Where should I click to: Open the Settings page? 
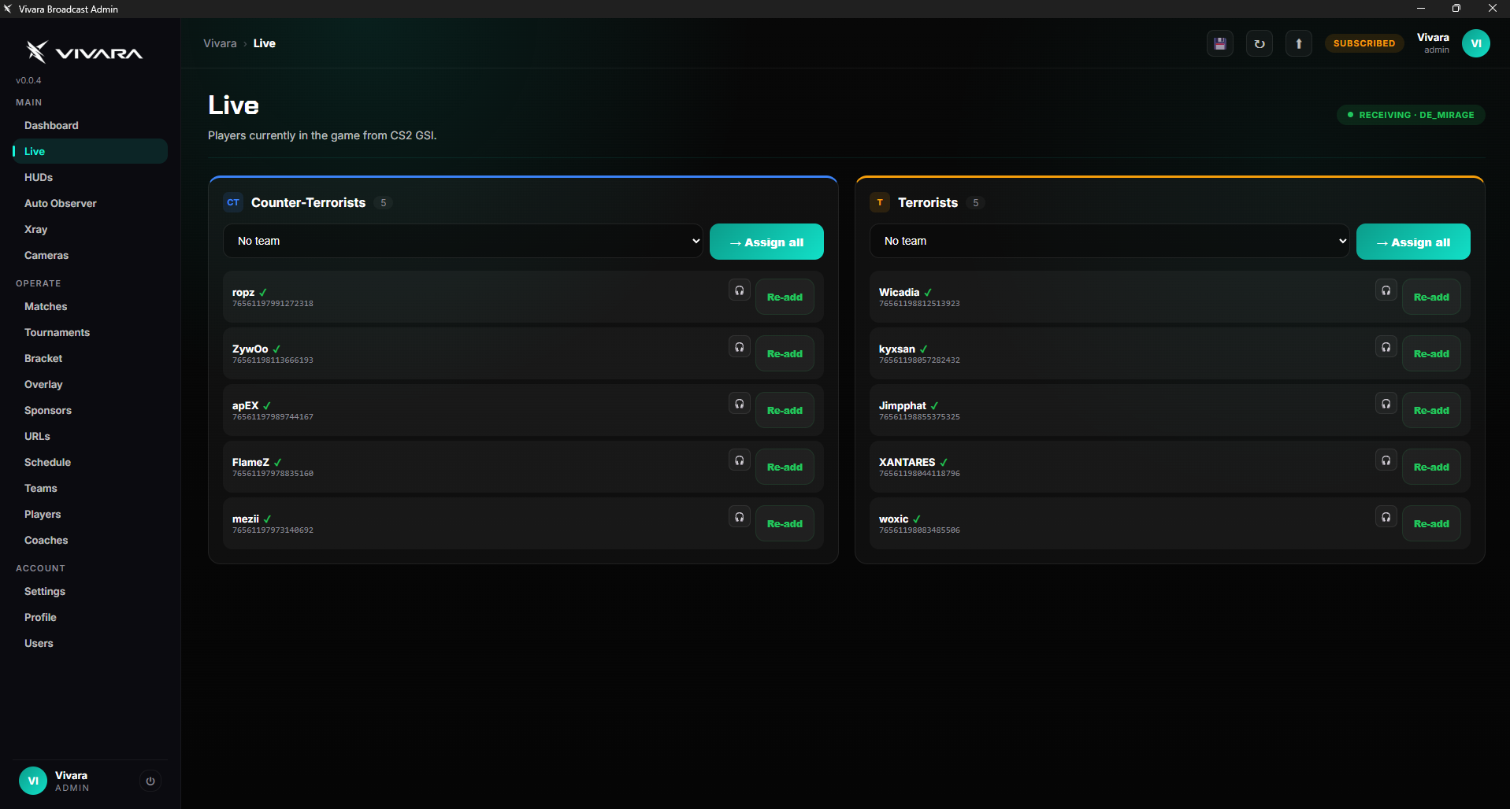[90, 591]
